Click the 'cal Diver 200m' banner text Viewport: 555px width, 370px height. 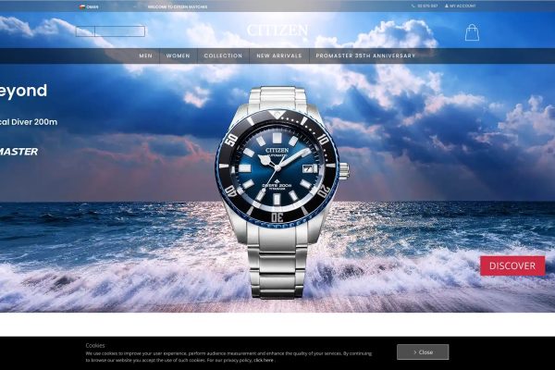click(29, 122)
